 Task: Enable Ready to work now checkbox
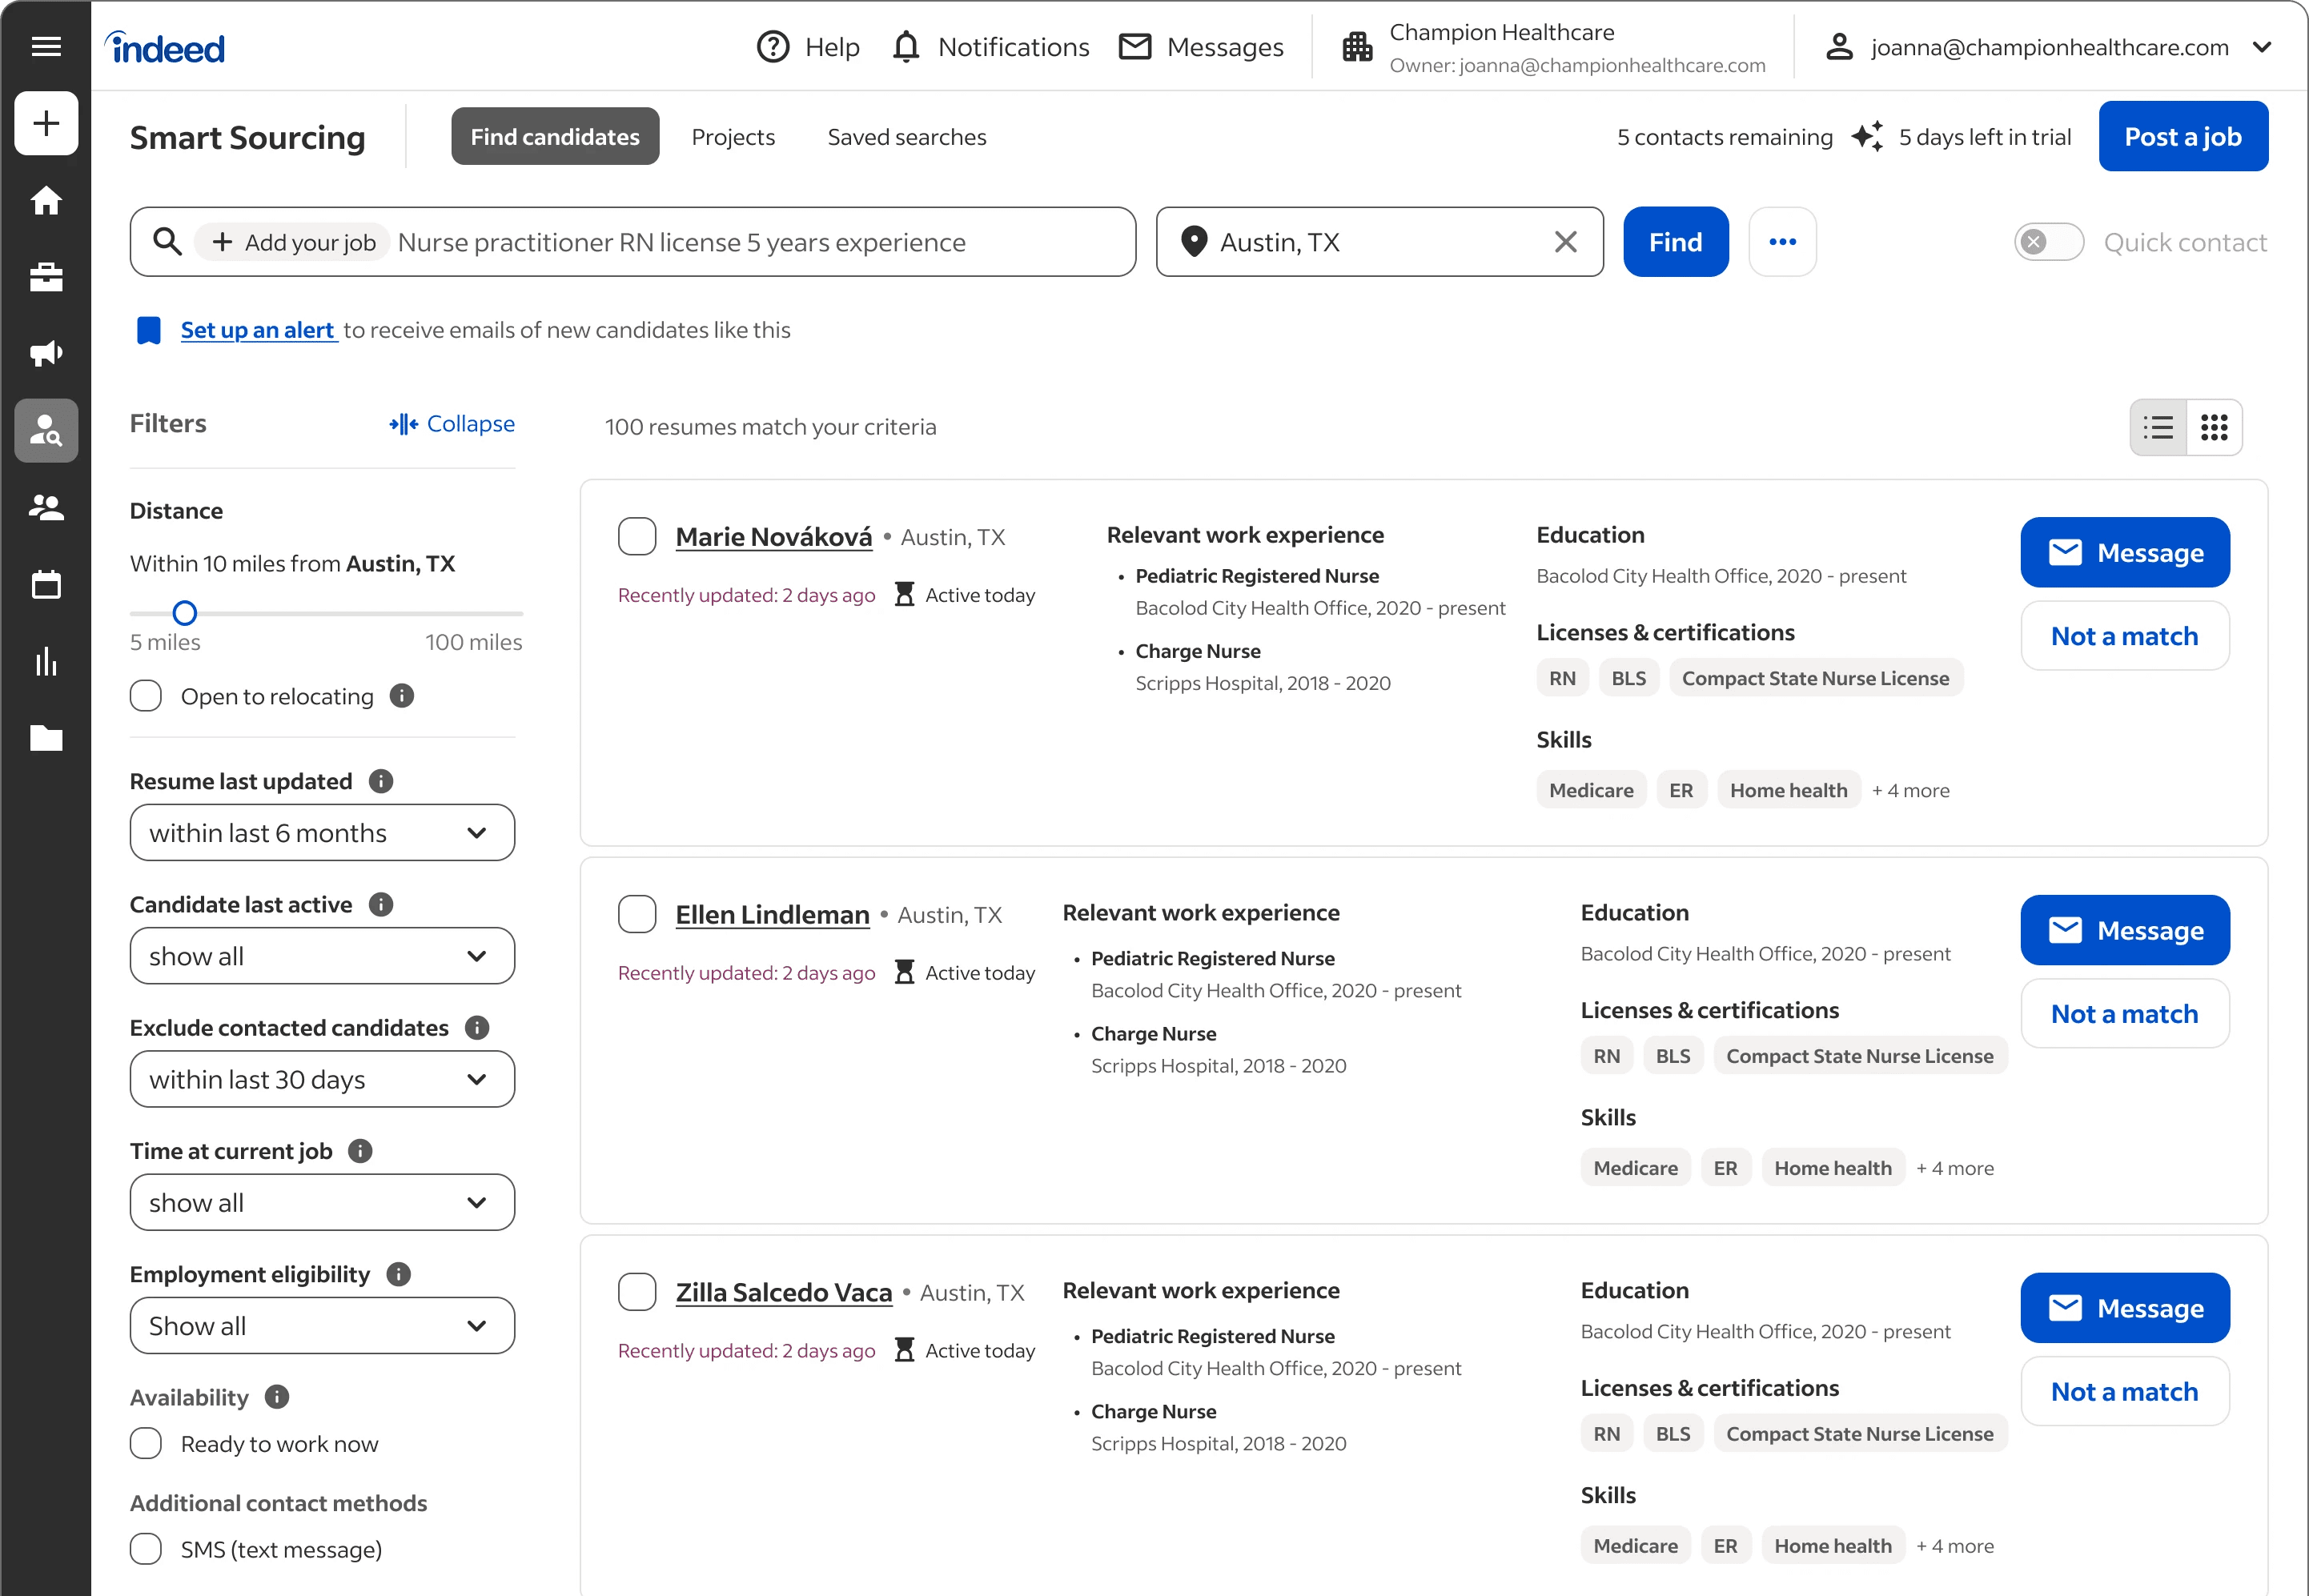point(146,1443)
